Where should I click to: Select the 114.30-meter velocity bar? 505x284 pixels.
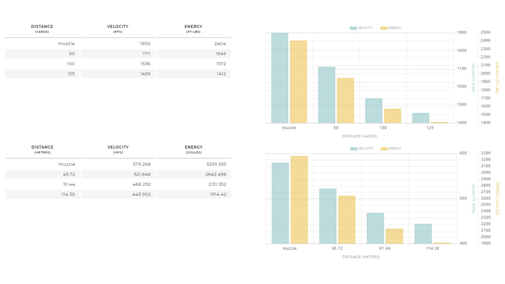pos(423,233)
